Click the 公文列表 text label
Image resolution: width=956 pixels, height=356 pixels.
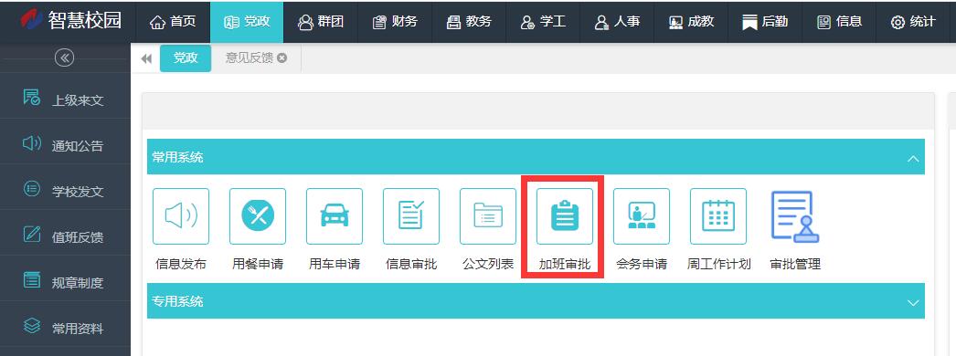tap(488, 264)
